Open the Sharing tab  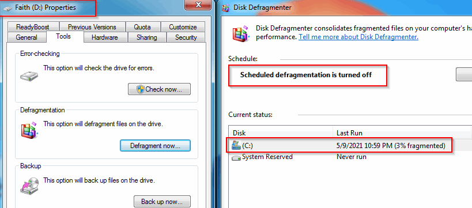point(146,37)
